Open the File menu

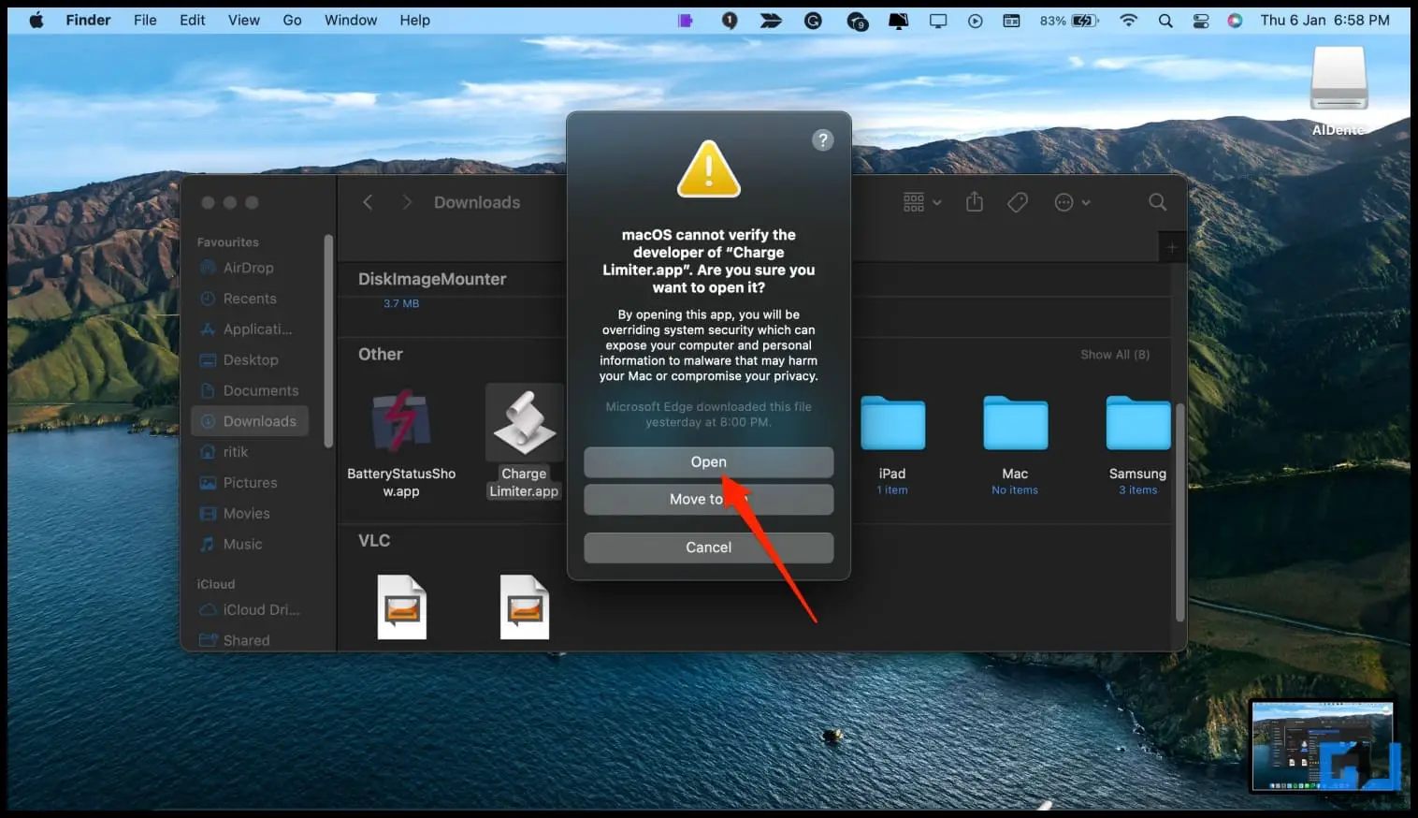click(145, 20)
